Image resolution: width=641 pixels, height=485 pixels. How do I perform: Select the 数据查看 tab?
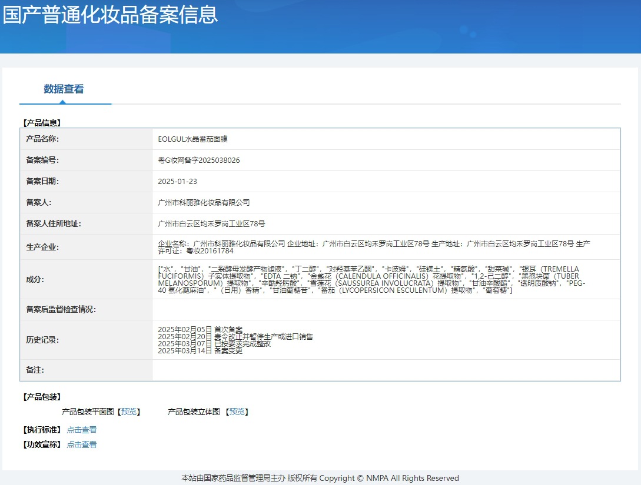point(64,89)
